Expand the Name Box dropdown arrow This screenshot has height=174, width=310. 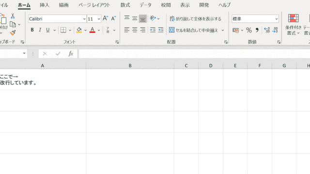(24, 54)
